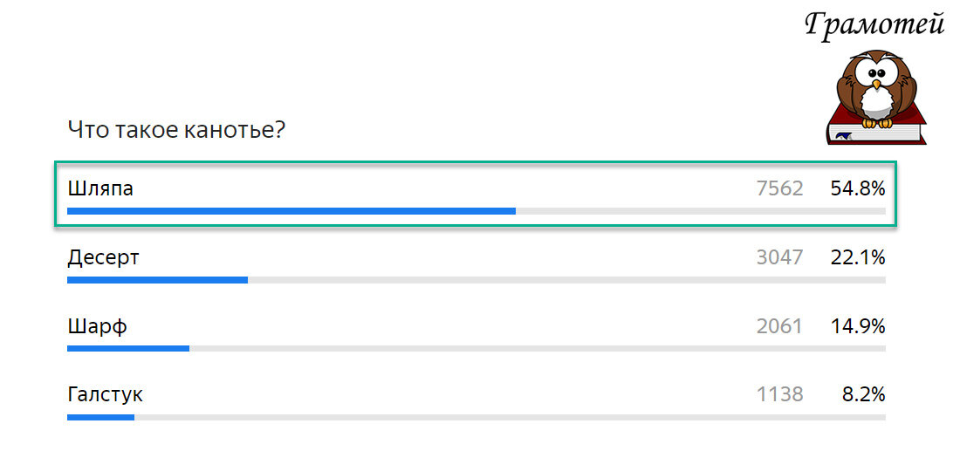This screenshot has height=451, width=960.
Task: Click the 8.2% percentage value
Action: tap(864, 395)
